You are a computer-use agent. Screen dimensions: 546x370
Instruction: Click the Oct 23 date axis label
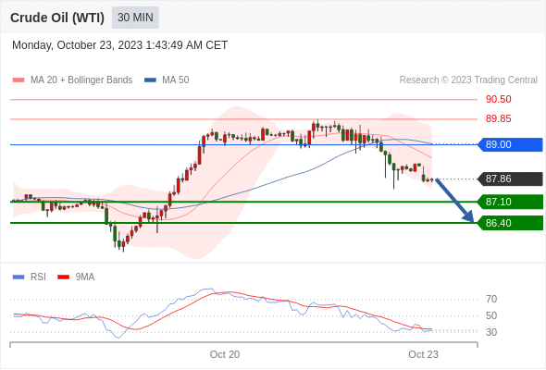423,354
